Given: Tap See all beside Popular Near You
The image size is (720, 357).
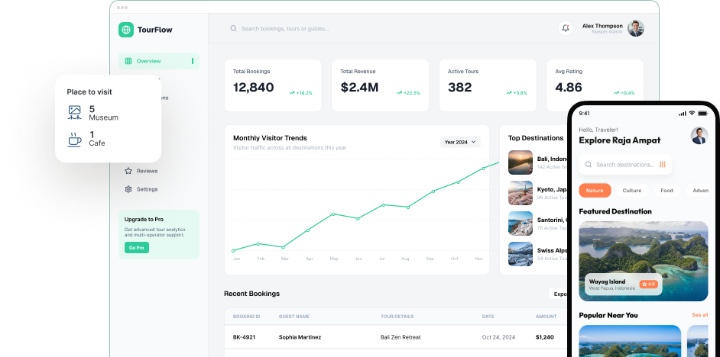Looking at the screenshot, I should [x=700, y=315].
